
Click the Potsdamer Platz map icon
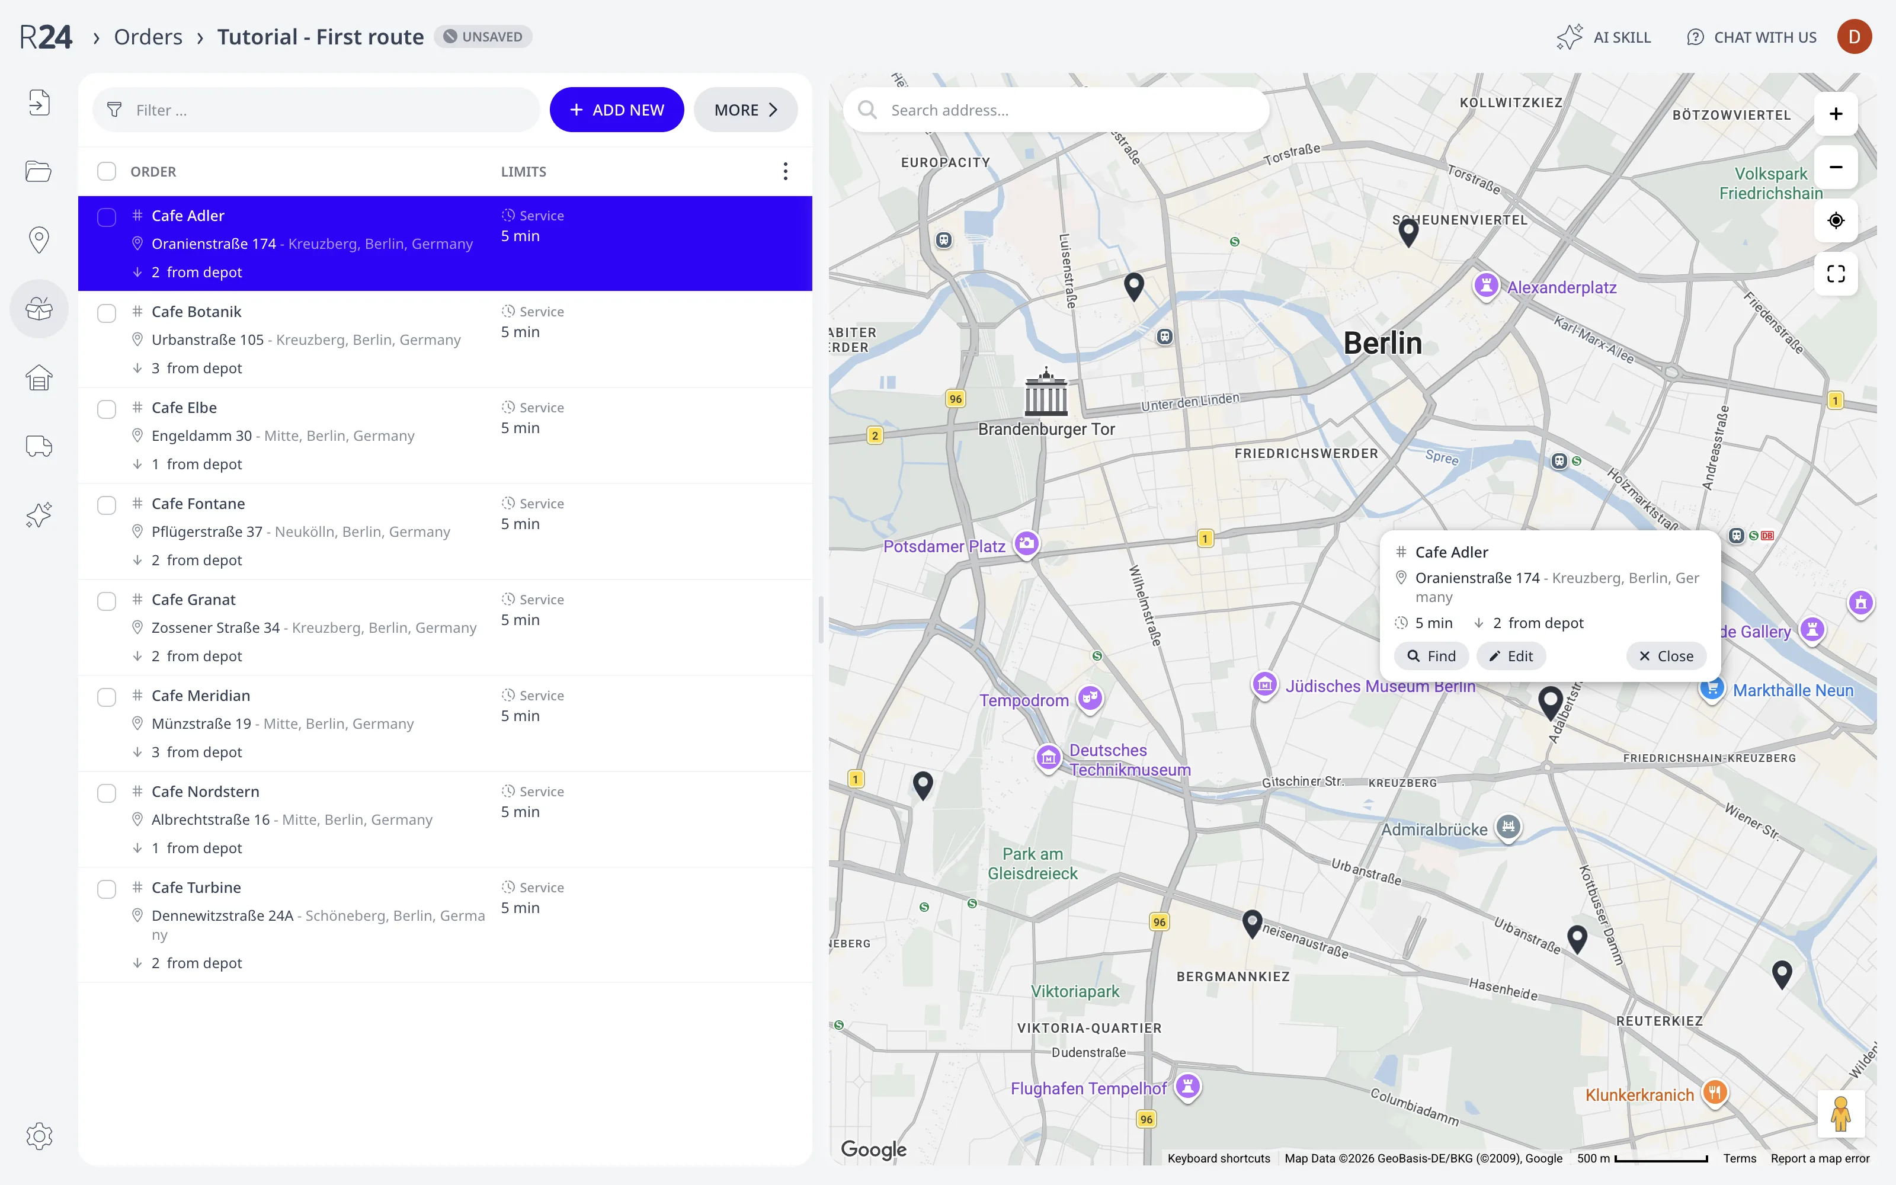pyautogui.click(x=1026, y=543)
